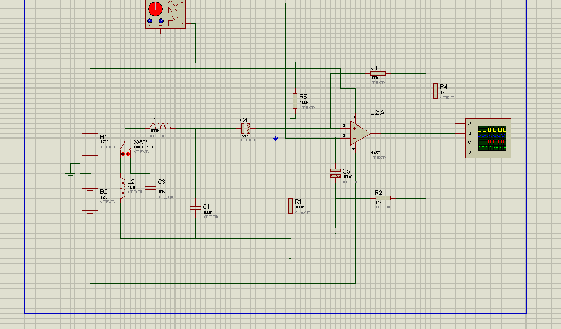Select the ground symbol under resistor R1

(x=290, y=256)
